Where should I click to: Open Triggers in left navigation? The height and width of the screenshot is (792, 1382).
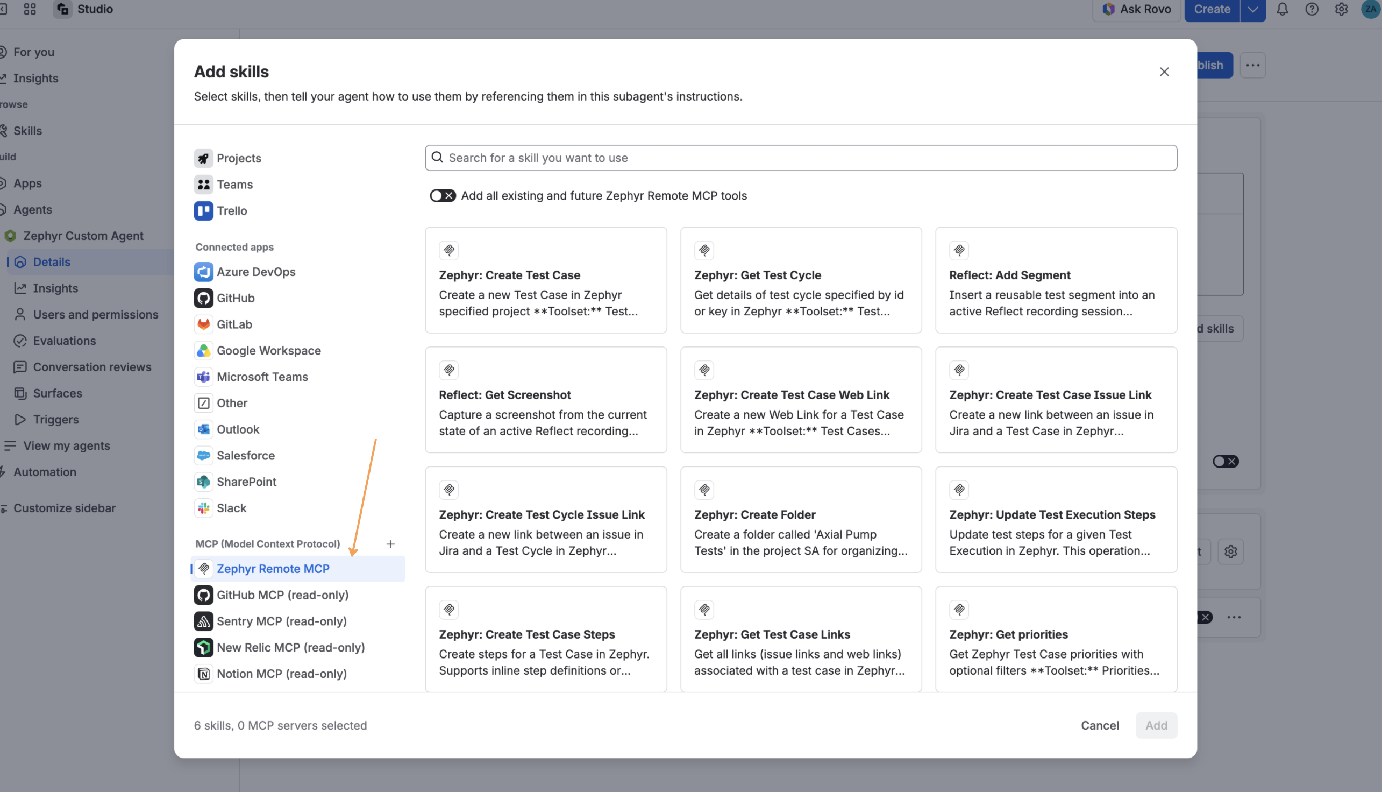55,419
